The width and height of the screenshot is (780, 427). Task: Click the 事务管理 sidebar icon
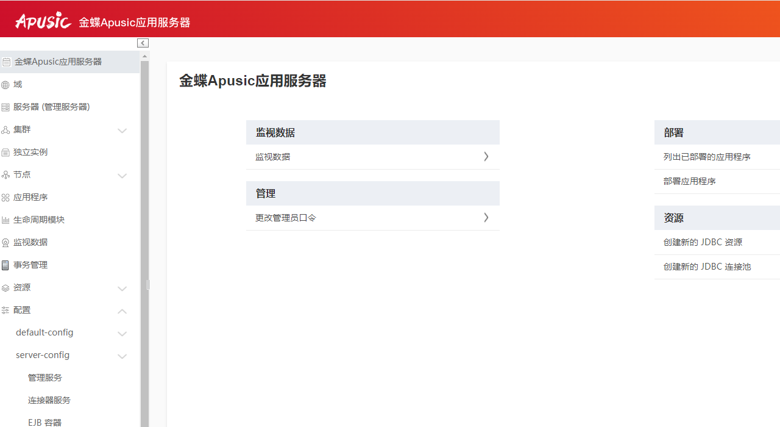click(x=5, y=265)
